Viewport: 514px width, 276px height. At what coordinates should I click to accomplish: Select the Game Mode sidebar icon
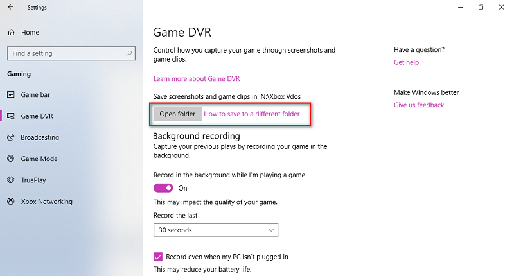[11, 159]
